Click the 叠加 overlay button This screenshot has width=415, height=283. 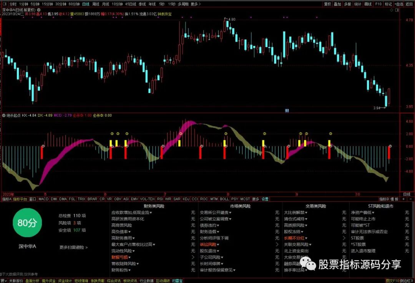click(x=337, y=4)
